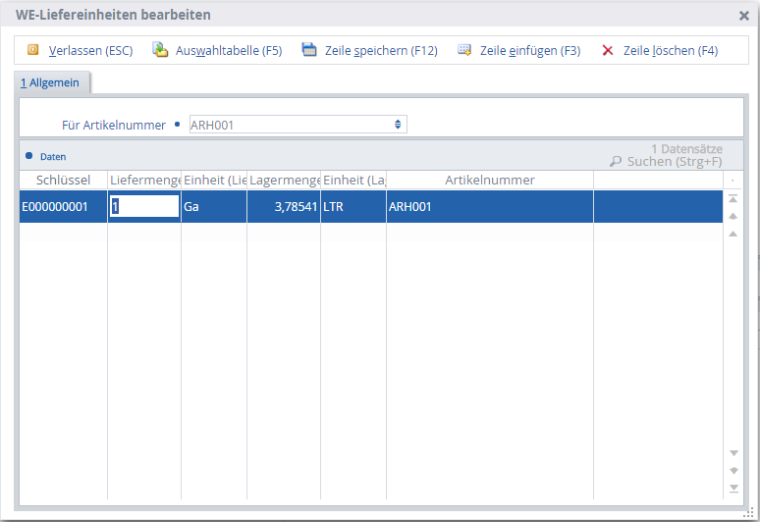Jump to first record arrow in scrollbar
The width and height of the screenshot is (760, 522).
tap(733, 198)
